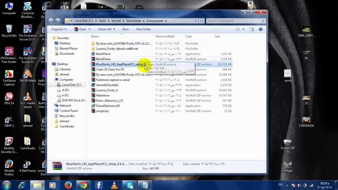Image resolution: width=338 pixels, height=190 pixels.
Task: Click the FIFA 14 desktop shortcut
Action: (9, 98)
